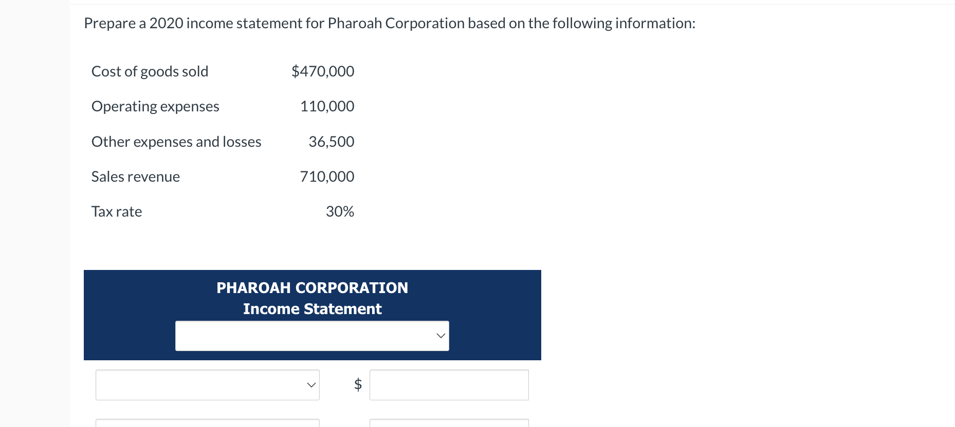Image resolution: width=955 pixels, height=427 pixels.
Task: Click the Other expenses and losses label
Action: (x=176, y=142)
